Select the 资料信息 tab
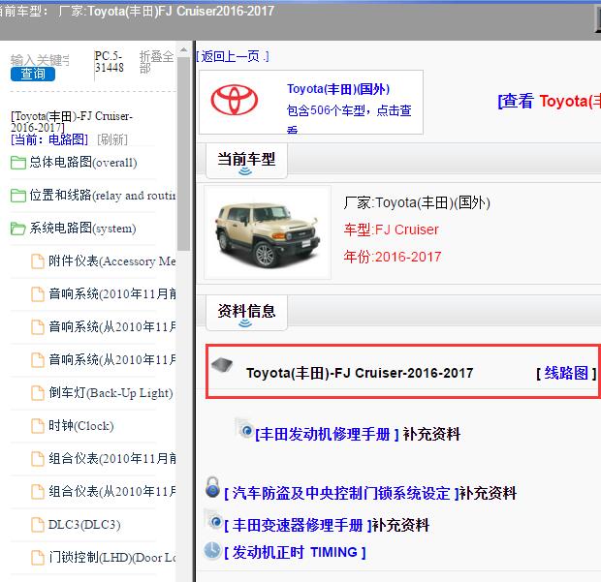 246,313
